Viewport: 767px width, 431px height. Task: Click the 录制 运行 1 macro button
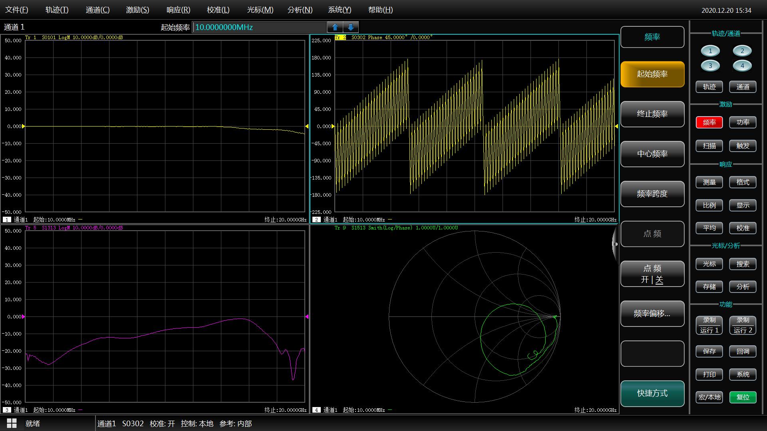pyautogui.click(x=709, y=325)
